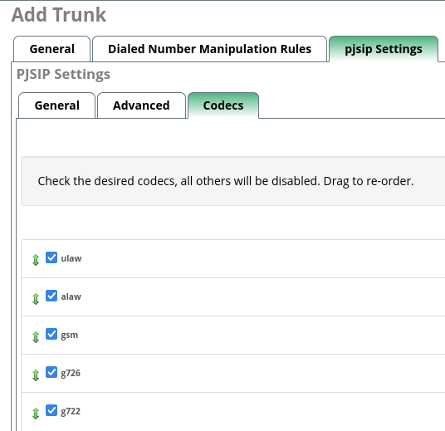Image resolution: width=445 pixels, height=431 pixels.
Task: Click the g722 codec label
Action: point(71,411)
